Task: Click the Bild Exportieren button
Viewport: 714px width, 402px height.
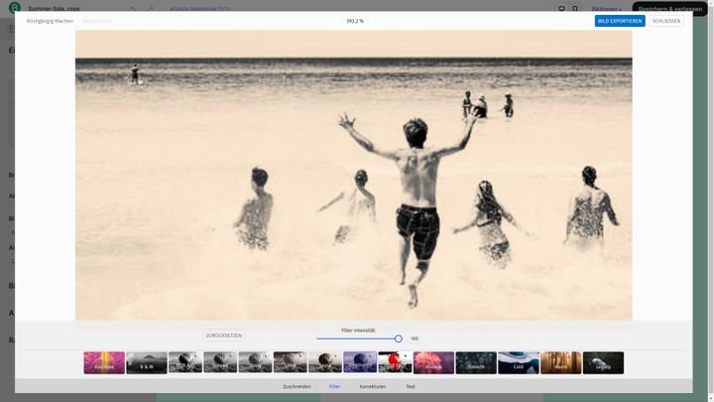Action: (620, 21)
